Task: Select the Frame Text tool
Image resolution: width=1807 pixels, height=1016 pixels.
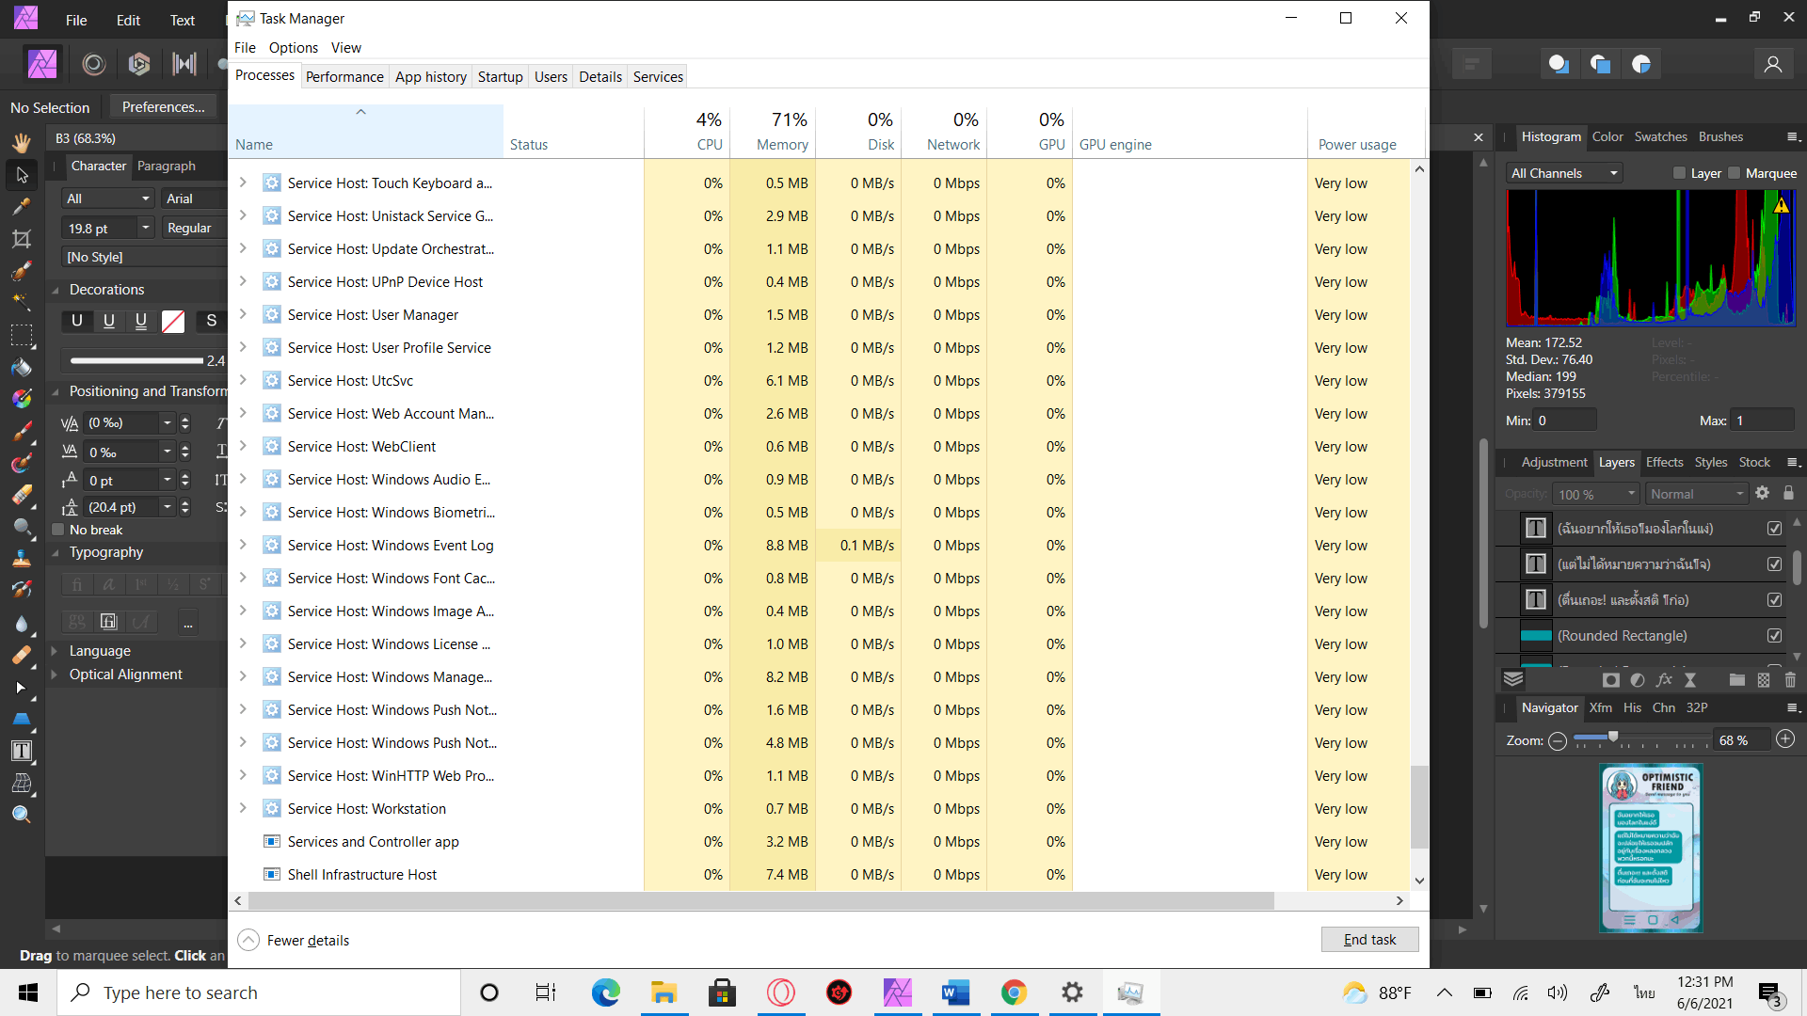Action: pyautogui.click(x=21, y=751)
